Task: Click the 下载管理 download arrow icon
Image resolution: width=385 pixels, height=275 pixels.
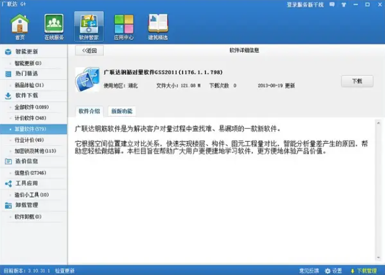Action: point(352,271)
